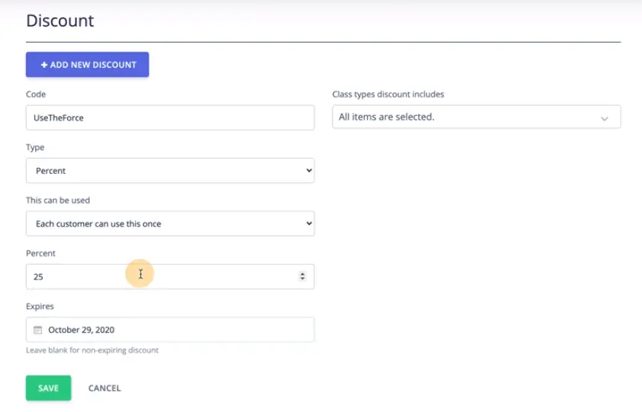
Task: Cancel the discount edit
Action: [x=105, y=388]
